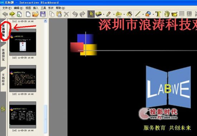Screen dimensions: 197x136
Task: Click the colored squares graphic on the slide
Action: coord(84,44)
